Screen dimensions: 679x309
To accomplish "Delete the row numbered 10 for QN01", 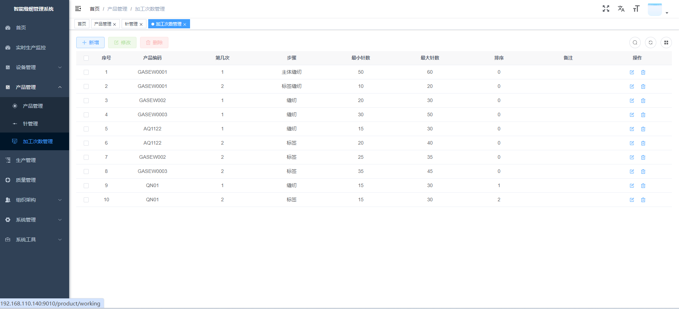I will [643, 200].
